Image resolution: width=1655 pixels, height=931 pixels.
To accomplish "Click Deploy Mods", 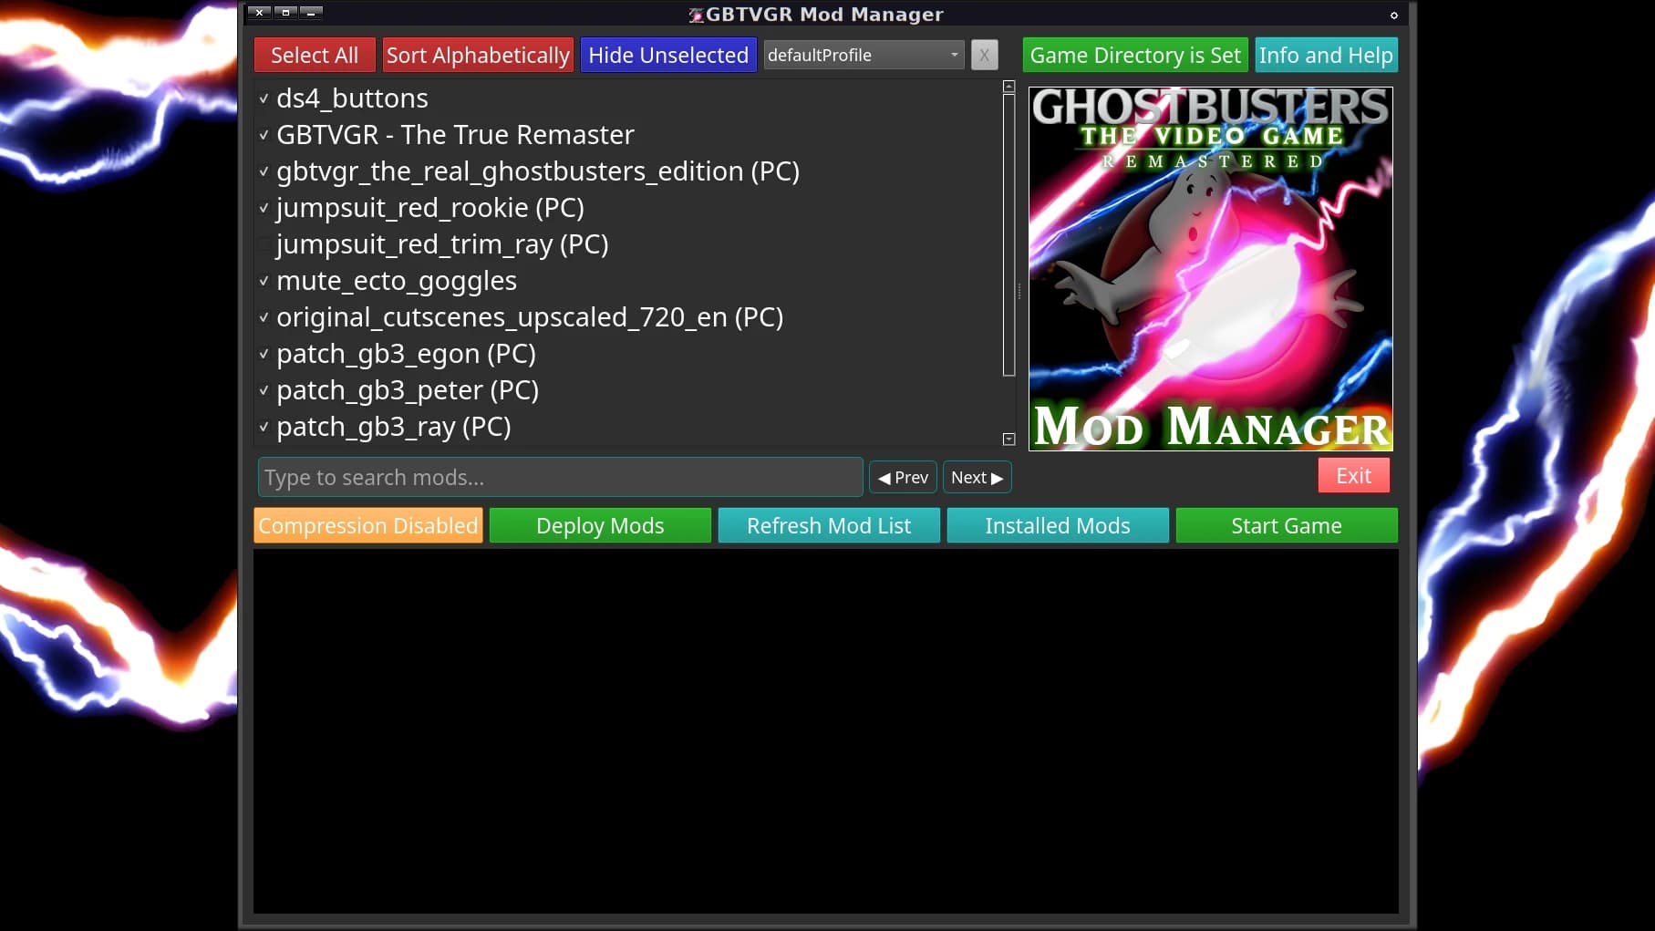I will (x=600, y=525).
